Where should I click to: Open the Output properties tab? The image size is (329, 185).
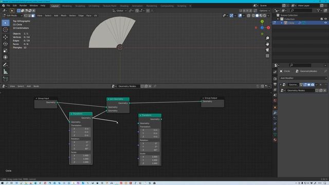[x=275, y=84]
